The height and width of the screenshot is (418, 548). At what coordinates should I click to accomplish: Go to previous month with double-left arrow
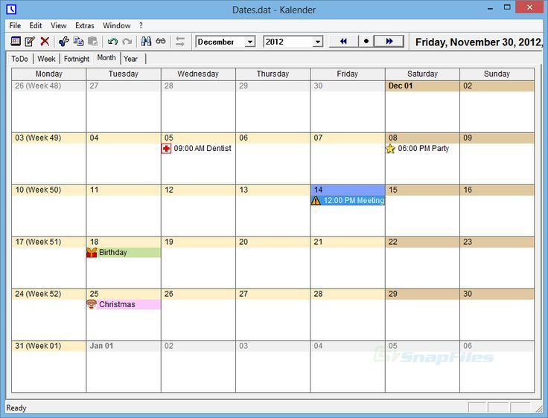click(344, 41)
